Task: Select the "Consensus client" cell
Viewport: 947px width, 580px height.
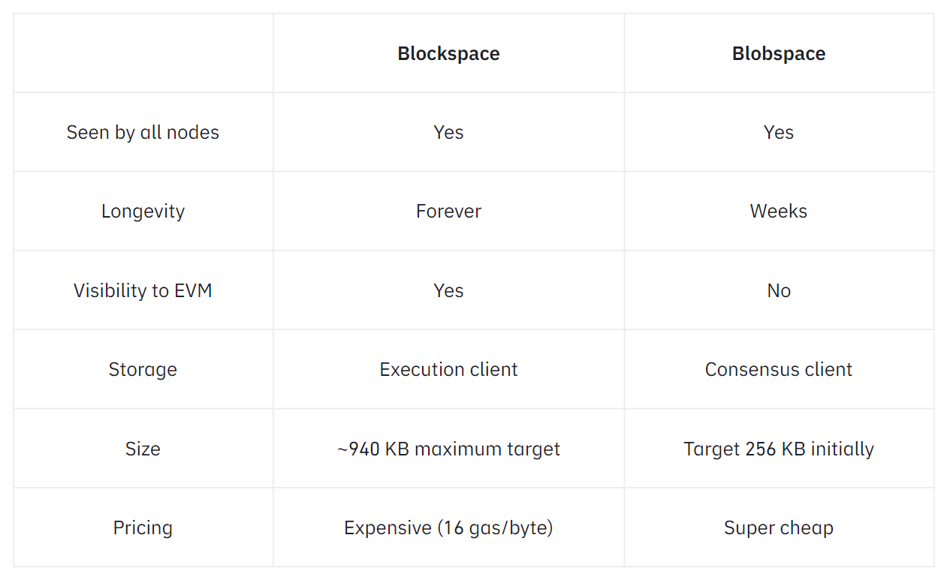Action: click(779, 370)
